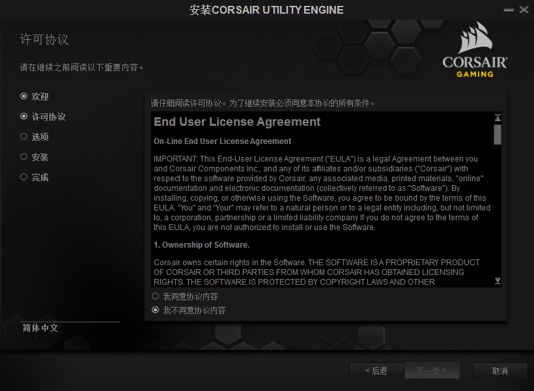The width and height of the screenshot is (534, 391).
Task: Select the '选项' step in the sidebar
Action: pos(35,137)
